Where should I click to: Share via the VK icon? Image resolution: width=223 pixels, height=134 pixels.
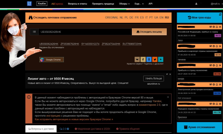coord(137,59)
